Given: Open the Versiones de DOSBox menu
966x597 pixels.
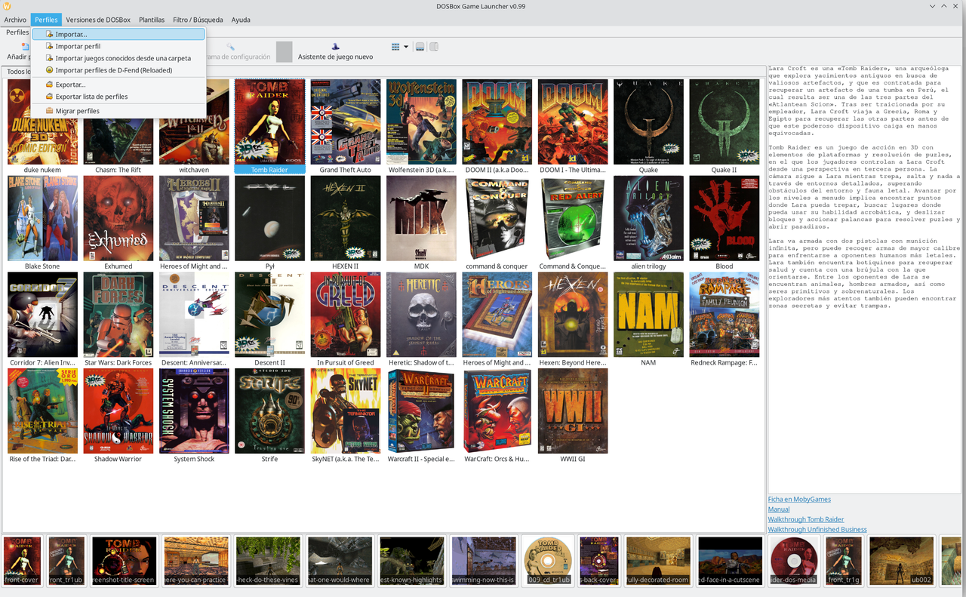Looking at the screenshot, I should pyautogui.click(x=98, y=20).
